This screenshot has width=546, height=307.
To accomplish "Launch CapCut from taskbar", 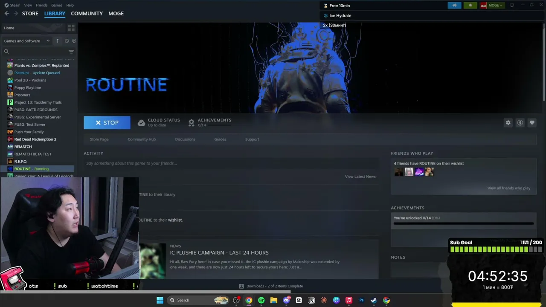I will coord(299,300).
